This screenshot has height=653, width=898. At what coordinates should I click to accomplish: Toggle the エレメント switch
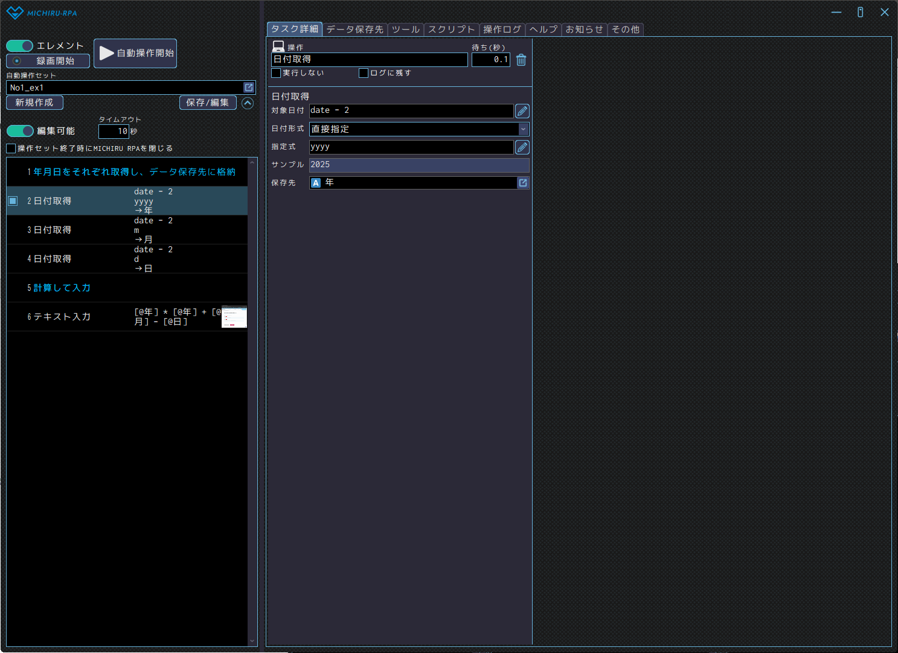[x=19, y=46]
